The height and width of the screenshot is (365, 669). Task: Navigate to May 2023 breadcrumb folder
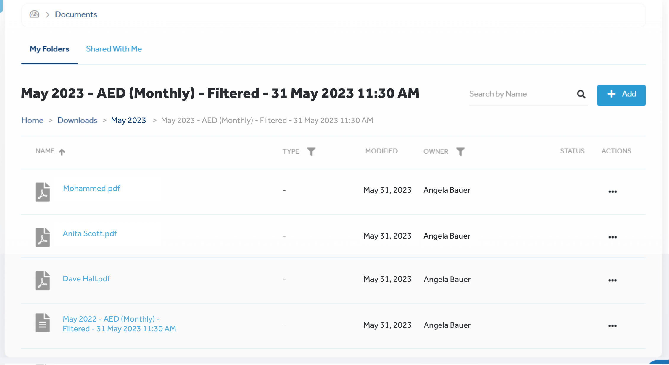pyautogui.click(x=128, y=120)
